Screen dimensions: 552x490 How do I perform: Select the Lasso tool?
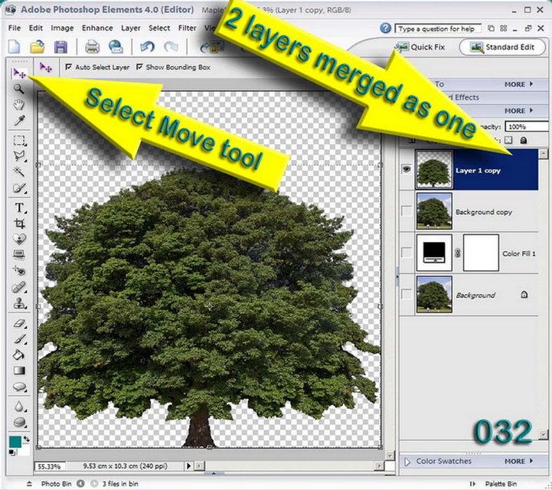click(x=19, y=156)
